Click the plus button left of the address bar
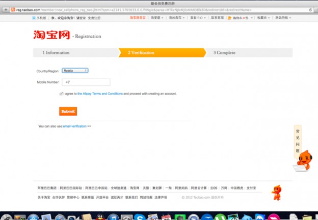318x220 pixels. pyautogui.click(x=6, y=10)
